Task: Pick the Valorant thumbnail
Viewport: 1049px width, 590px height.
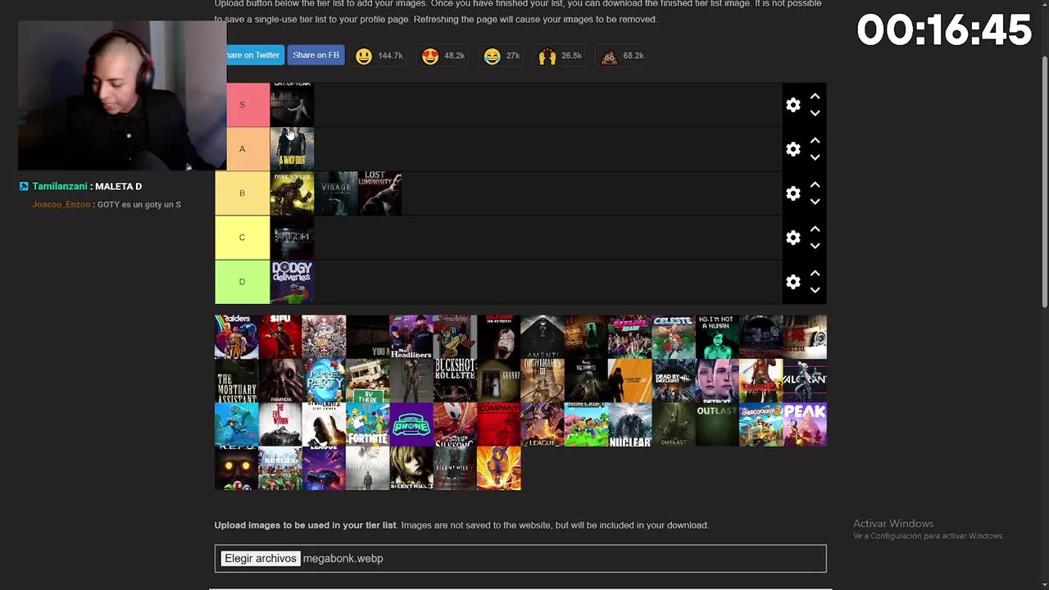Action: (x=805, y=381)
